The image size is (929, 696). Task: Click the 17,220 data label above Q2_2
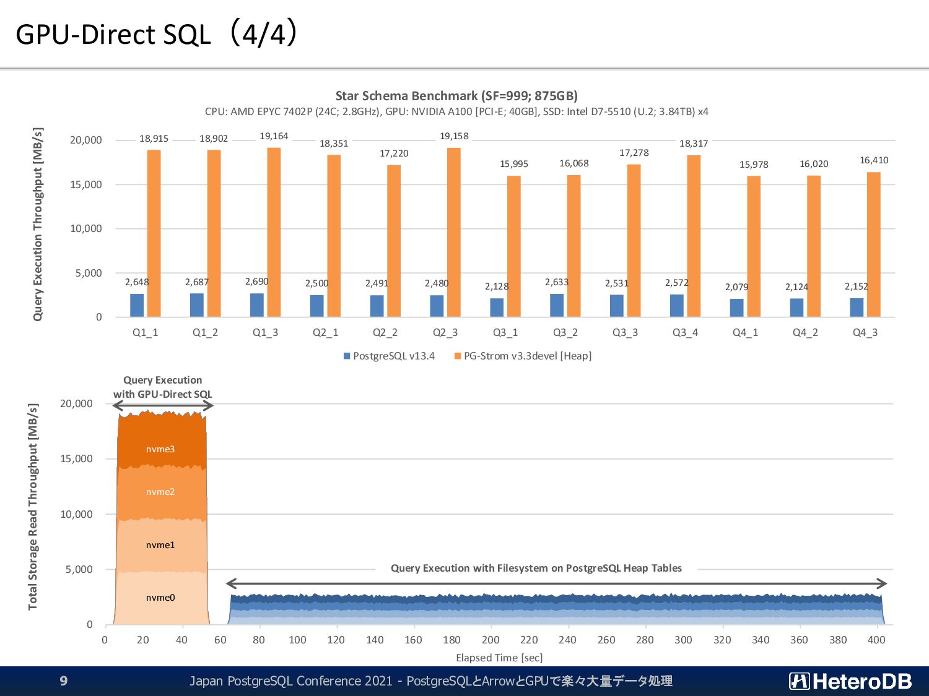[394, 153]
